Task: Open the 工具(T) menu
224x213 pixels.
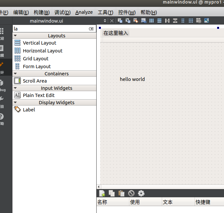Action: coord(105,12)
